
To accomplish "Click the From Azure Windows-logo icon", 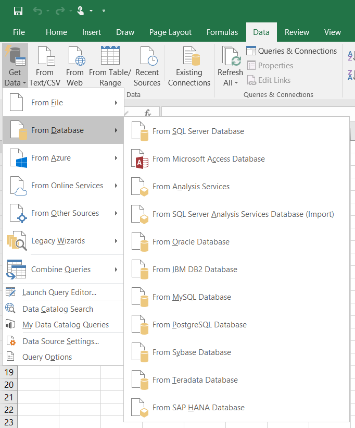I will click(19, 158).
